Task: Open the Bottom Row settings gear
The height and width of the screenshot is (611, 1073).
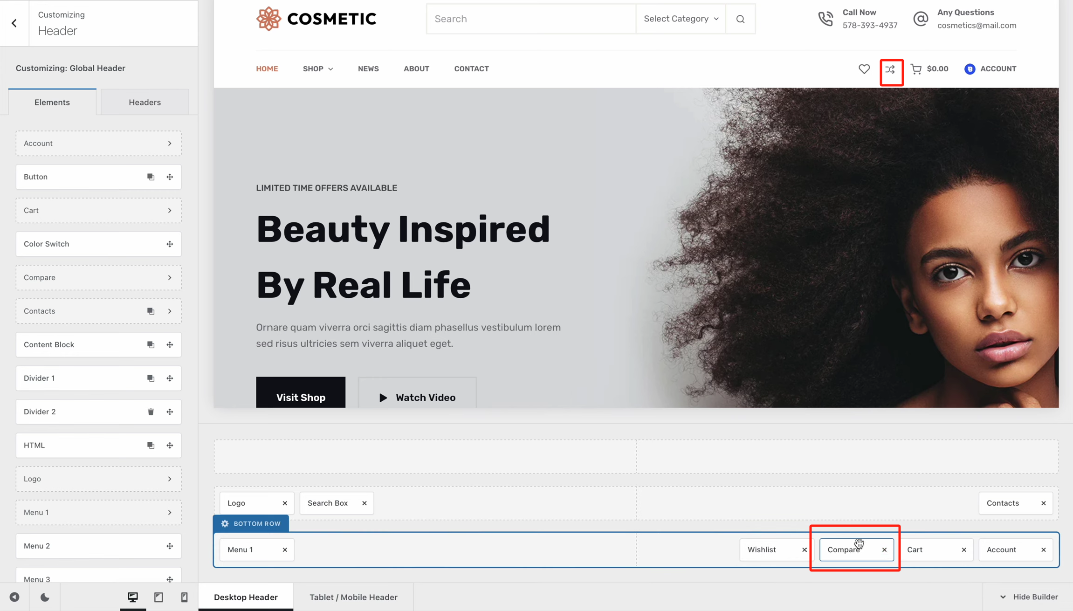Action: [225, 523]
